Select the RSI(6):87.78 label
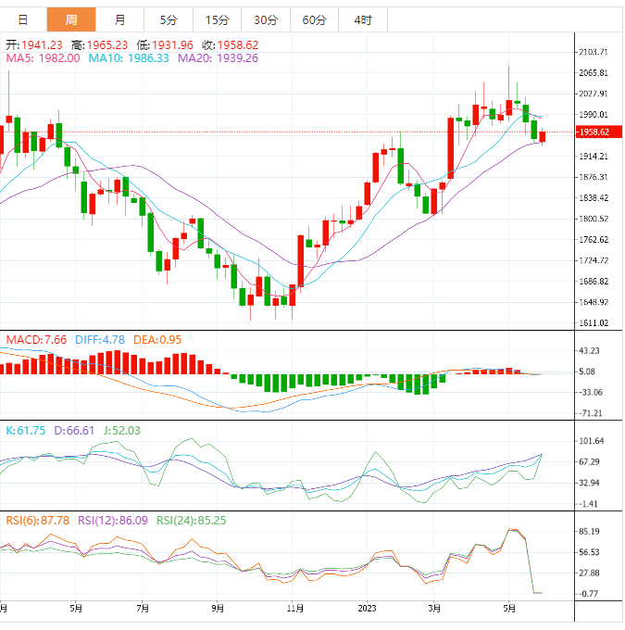The image size is (625, 630). 38,520
